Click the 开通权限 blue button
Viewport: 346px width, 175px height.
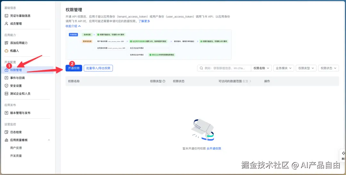74,68
